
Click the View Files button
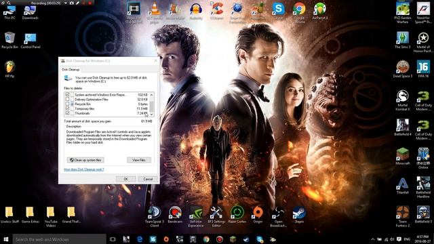pyautogui.click(x=139, y=160)
